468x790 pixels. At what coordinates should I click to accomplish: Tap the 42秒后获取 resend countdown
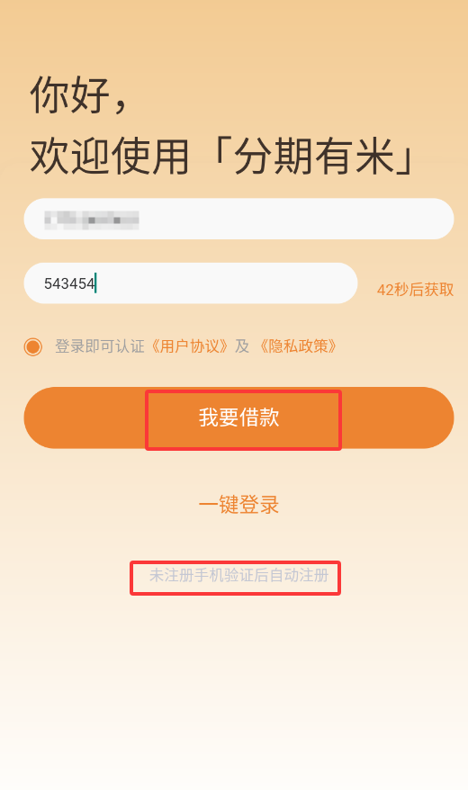click(415, 290)
